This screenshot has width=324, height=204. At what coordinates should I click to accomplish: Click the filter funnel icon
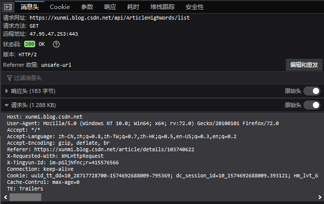pos(9,78)
